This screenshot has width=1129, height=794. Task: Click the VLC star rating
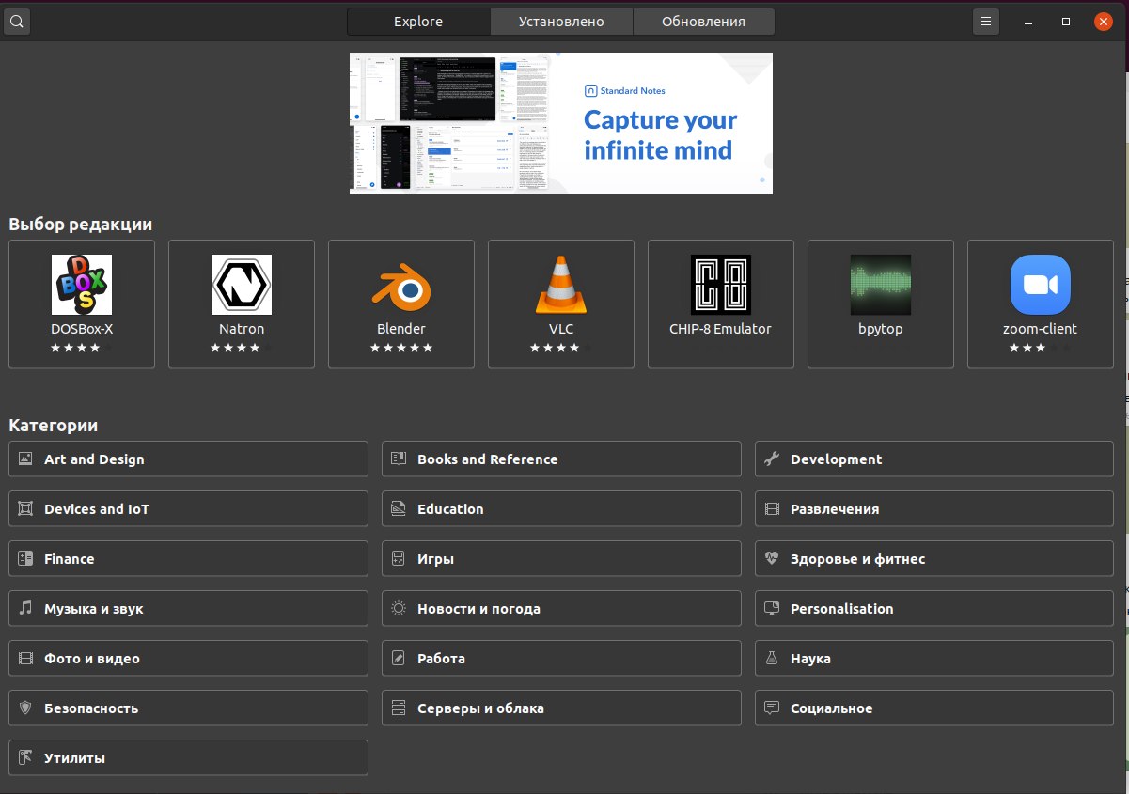pyautogui.click(x=561, y=348)
